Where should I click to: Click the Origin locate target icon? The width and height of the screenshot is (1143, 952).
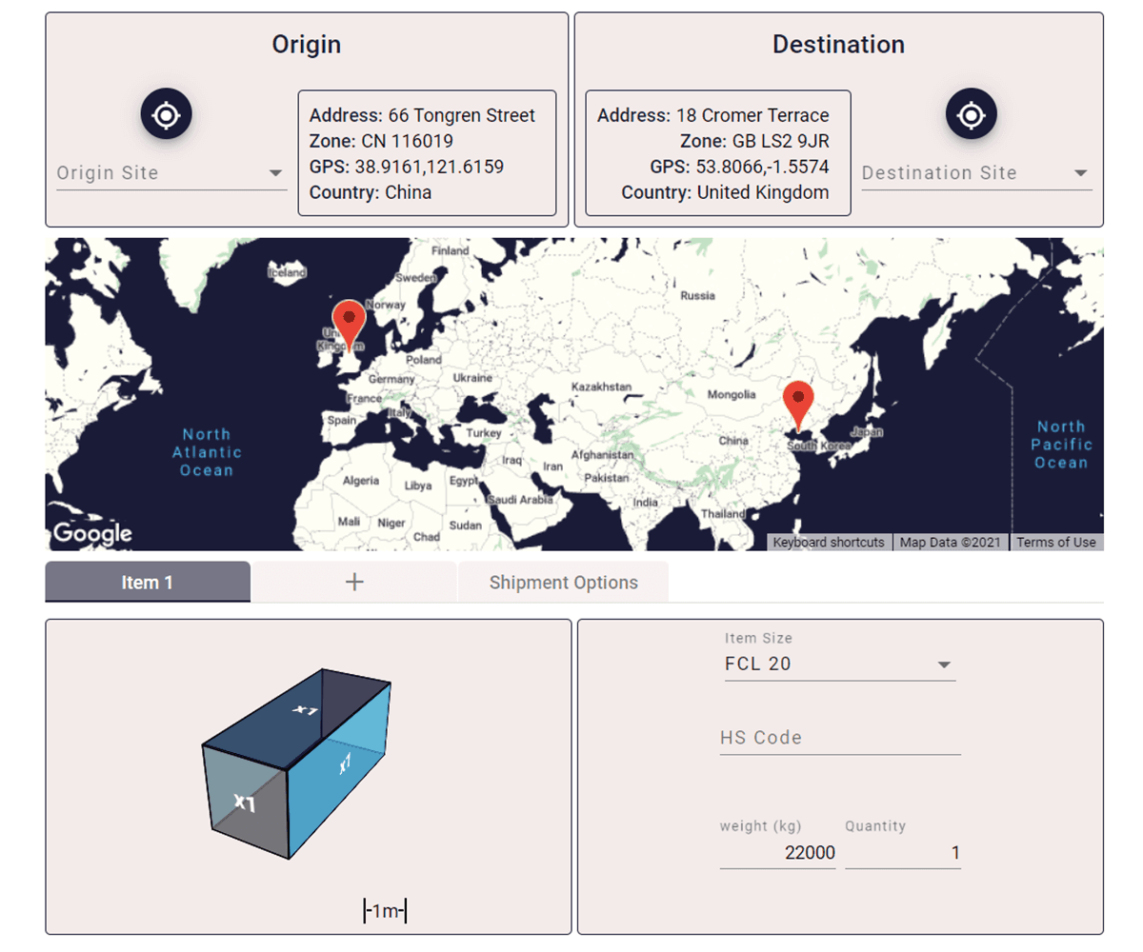point(167,114)
